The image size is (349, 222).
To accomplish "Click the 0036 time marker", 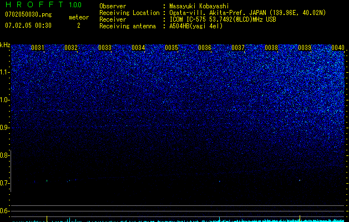I will point(205,48).
